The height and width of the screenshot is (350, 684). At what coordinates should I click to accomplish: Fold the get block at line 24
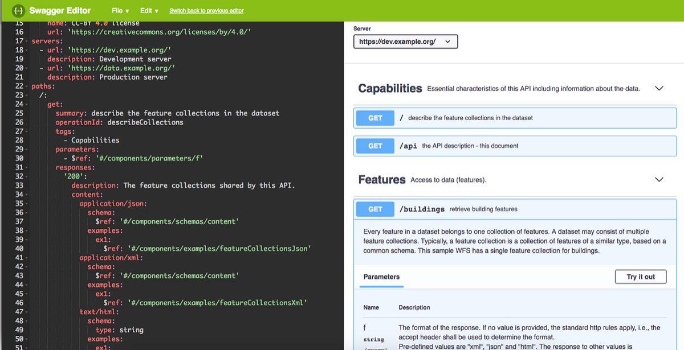pos(27,105)
